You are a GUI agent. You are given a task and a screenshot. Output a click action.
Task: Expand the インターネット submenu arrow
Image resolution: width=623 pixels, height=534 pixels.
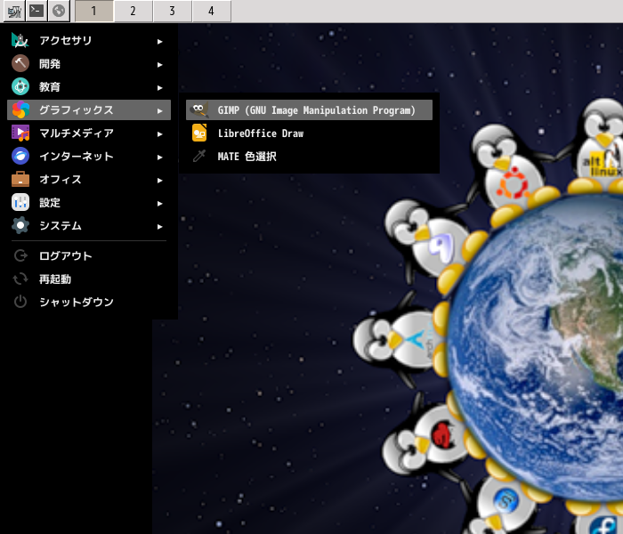pos(160,157)
